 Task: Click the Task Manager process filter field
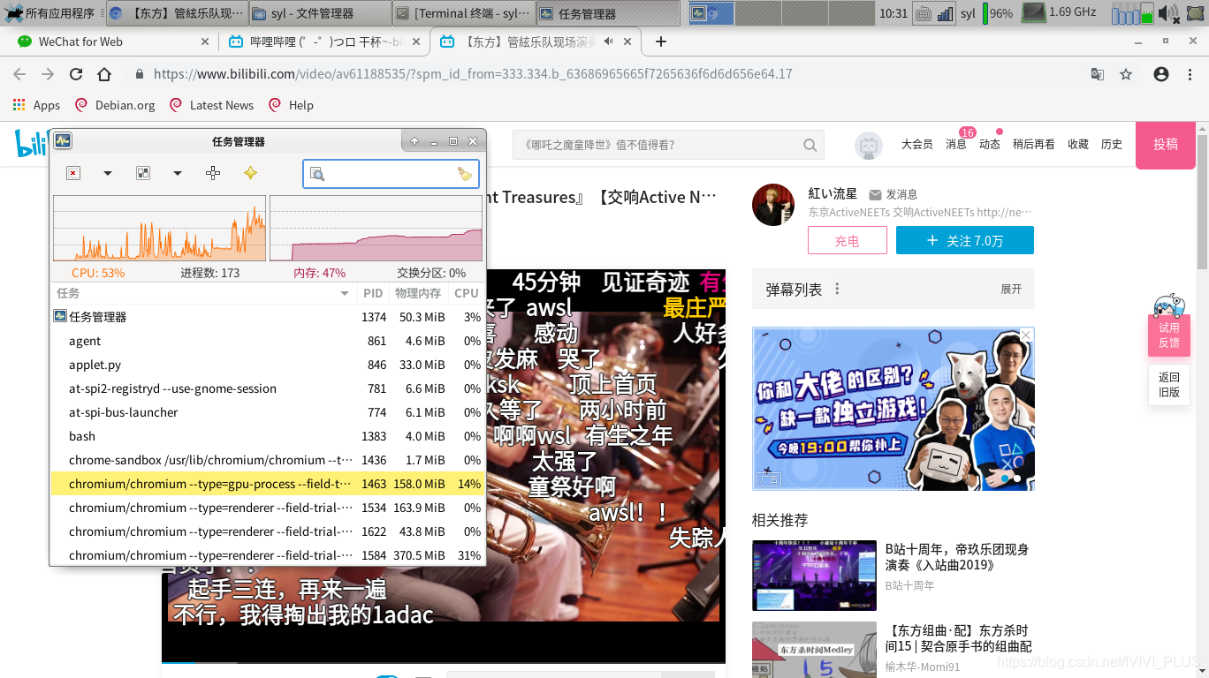(x=391, y=174)
